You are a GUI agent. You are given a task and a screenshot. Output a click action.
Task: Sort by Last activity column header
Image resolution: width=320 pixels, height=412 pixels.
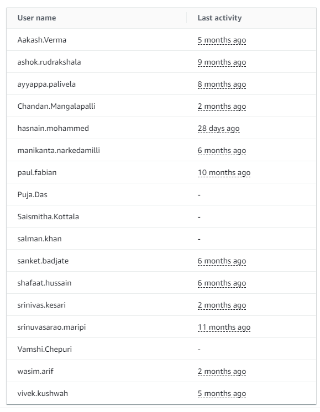click(219, 18)
